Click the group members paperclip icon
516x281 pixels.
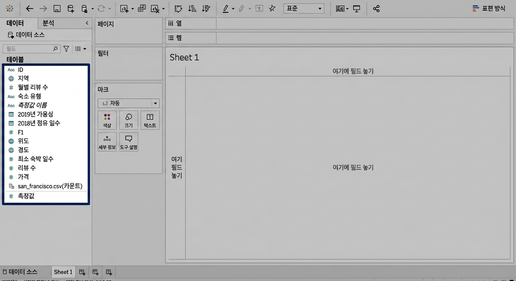click(x=242, y=8)
